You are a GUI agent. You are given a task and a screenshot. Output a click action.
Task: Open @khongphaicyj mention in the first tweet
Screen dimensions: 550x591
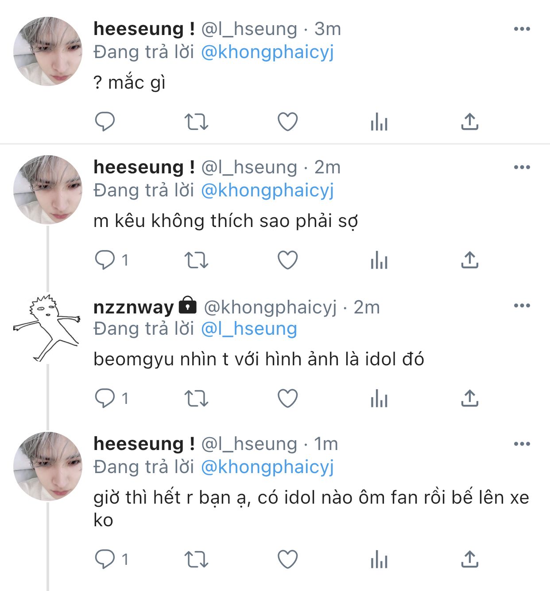[x=267, y=52]
